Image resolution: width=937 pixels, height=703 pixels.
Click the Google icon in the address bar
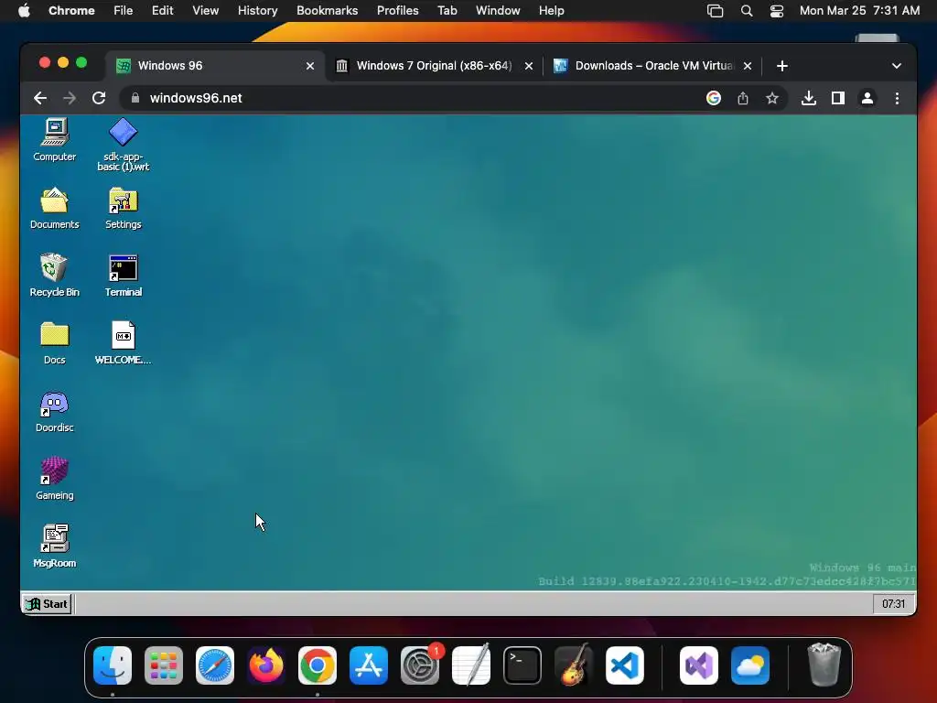point(714,98)
